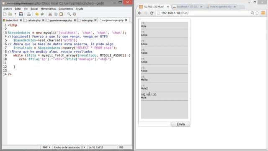This screenshot has width=268, height=151.
Task: Open find and replace icon in gedit
Action: [75, 14]
